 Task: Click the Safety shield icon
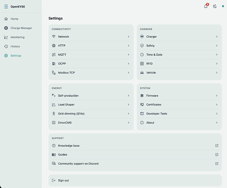(x=142, y=45)
